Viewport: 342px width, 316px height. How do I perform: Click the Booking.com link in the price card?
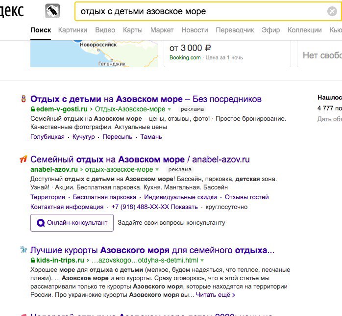[x=185, y=57]
